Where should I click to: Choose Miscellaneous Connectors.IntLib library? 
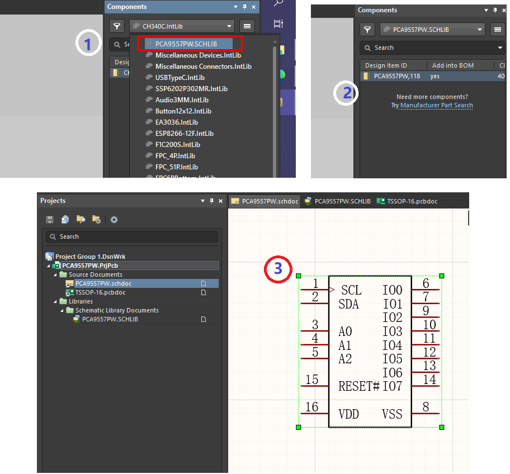204,67
